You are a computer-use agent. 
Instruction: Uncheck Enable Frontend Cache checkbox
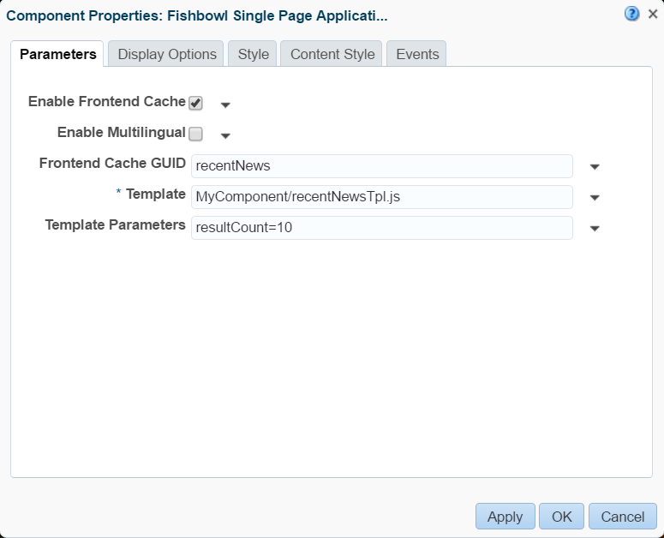pos(195,103)
